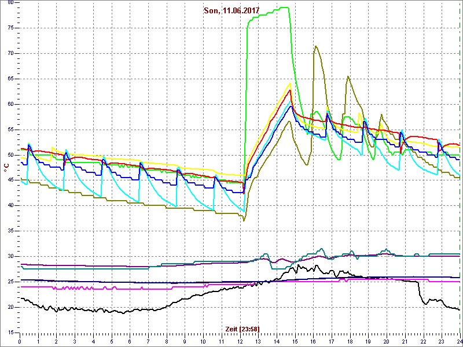Click hour 6 on the time axis

[x=130, y=342]
